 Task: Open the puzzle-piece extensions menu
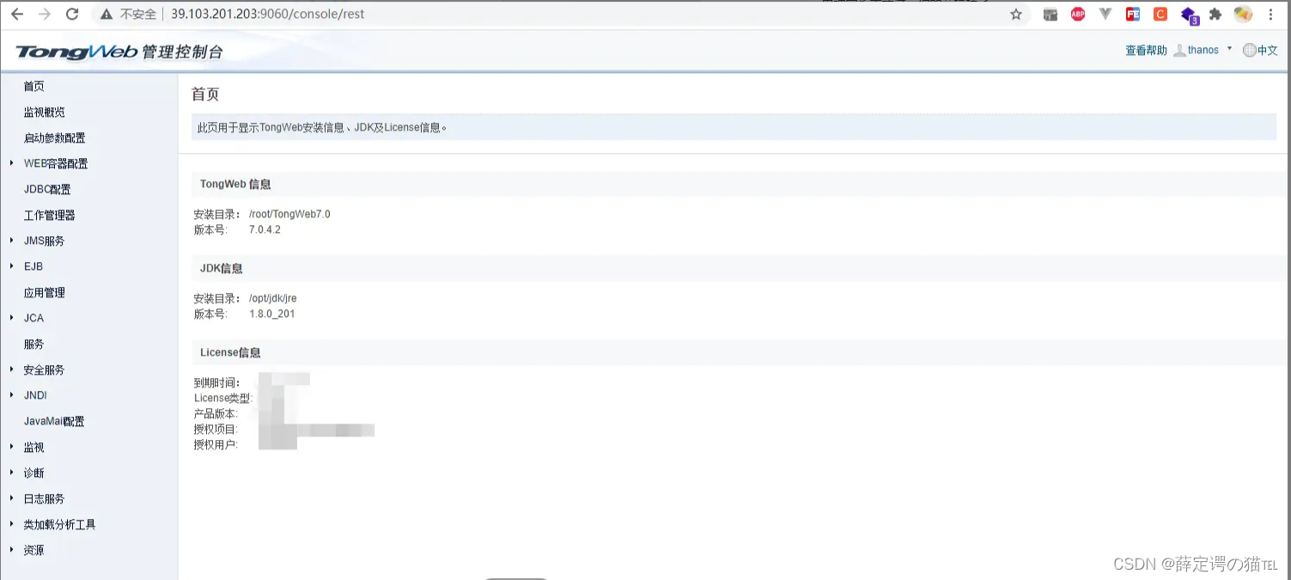(1215, 14)
